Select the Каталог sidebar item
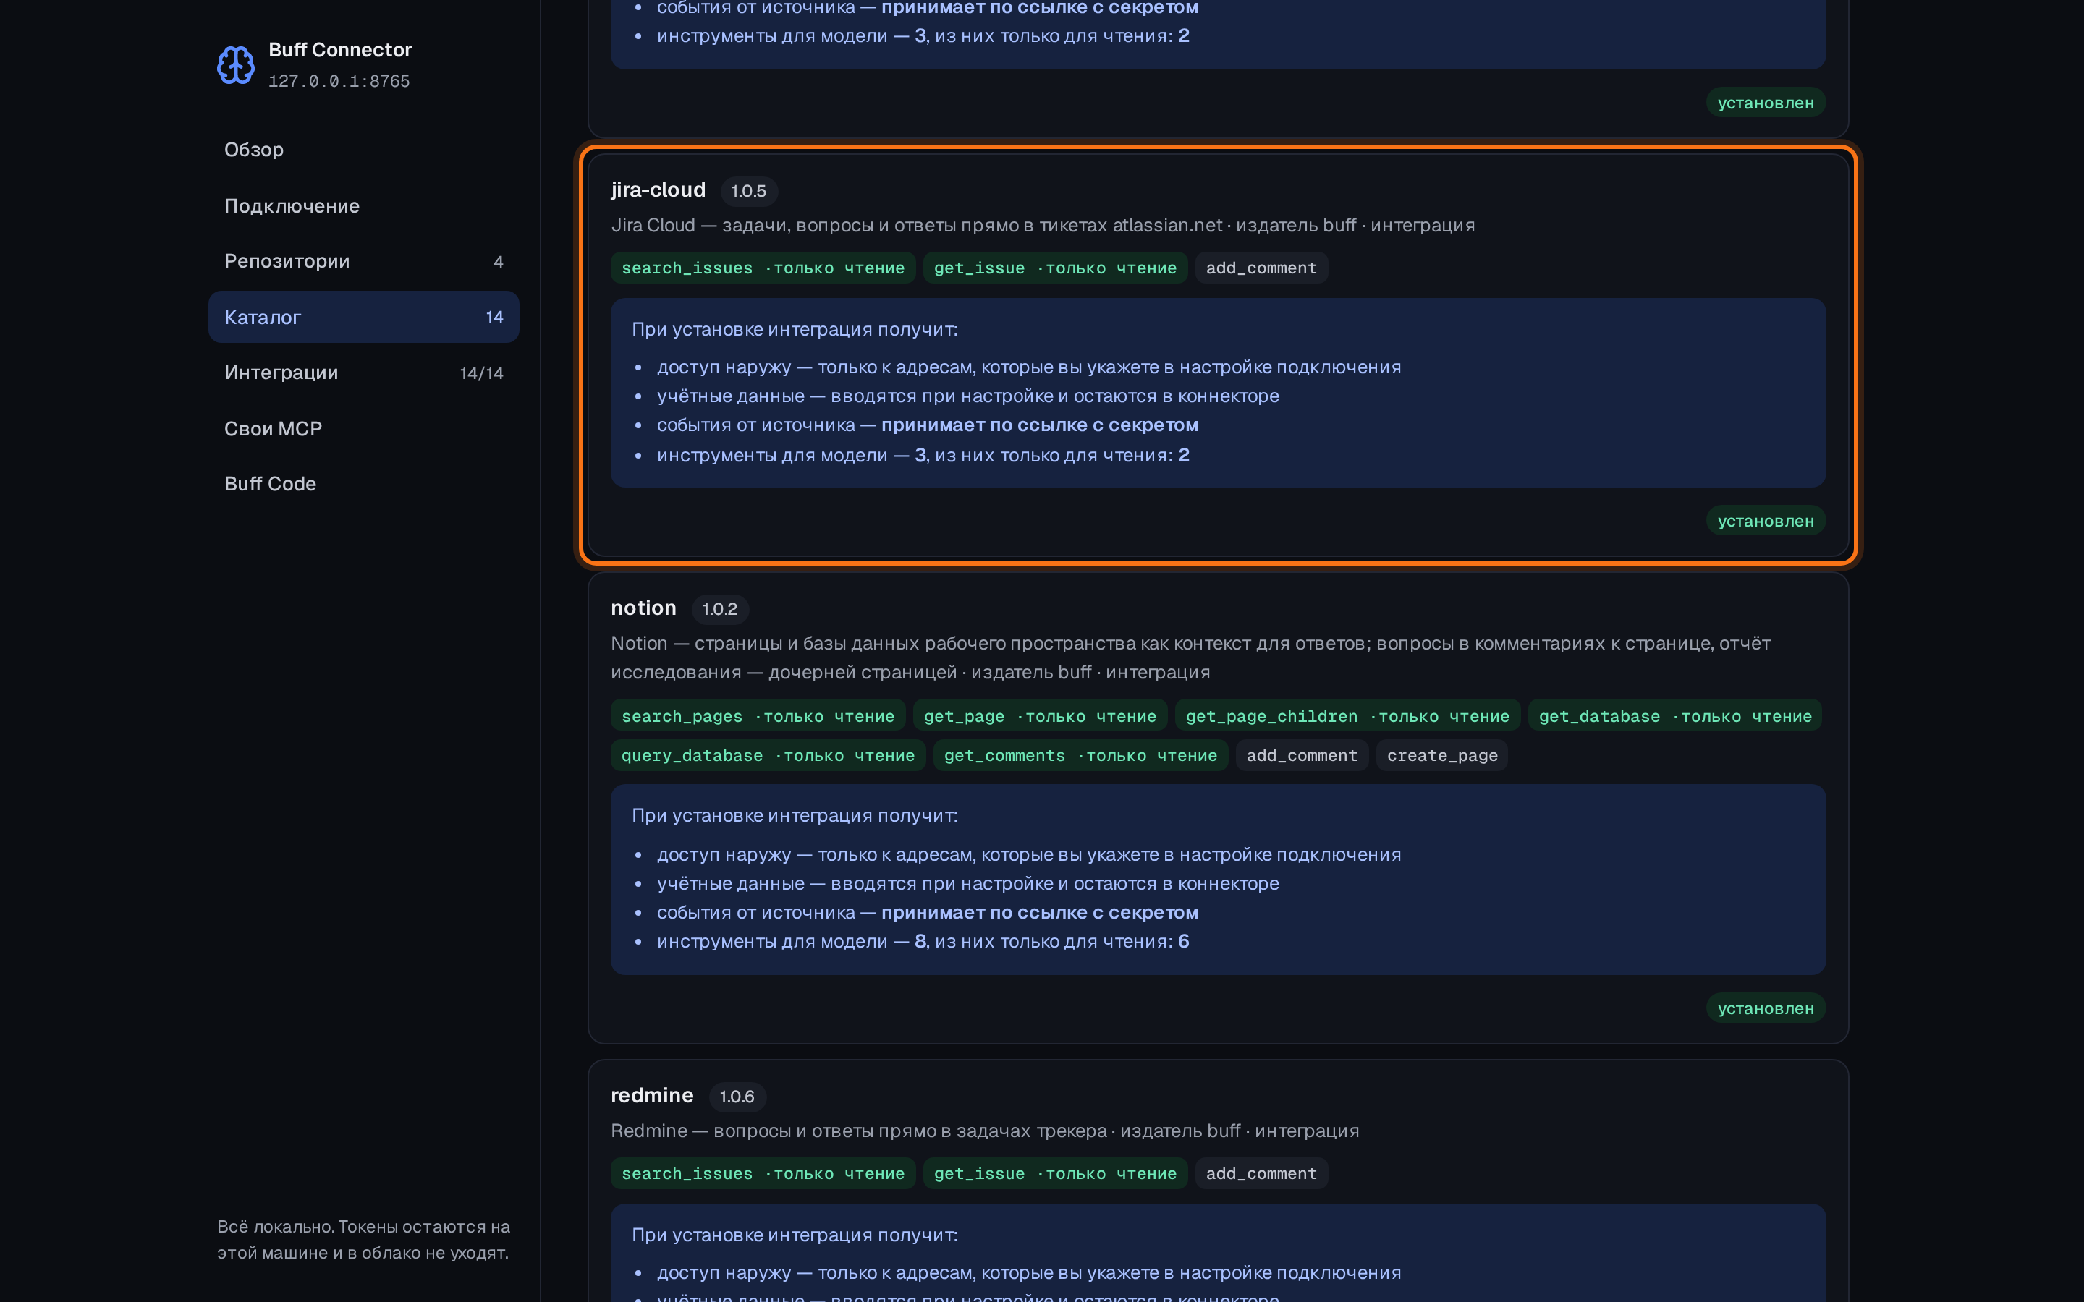 (363, 317)
